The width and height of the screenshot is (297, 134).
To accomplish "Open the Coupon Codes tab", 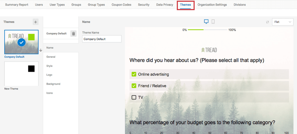I will click(121, 5).
